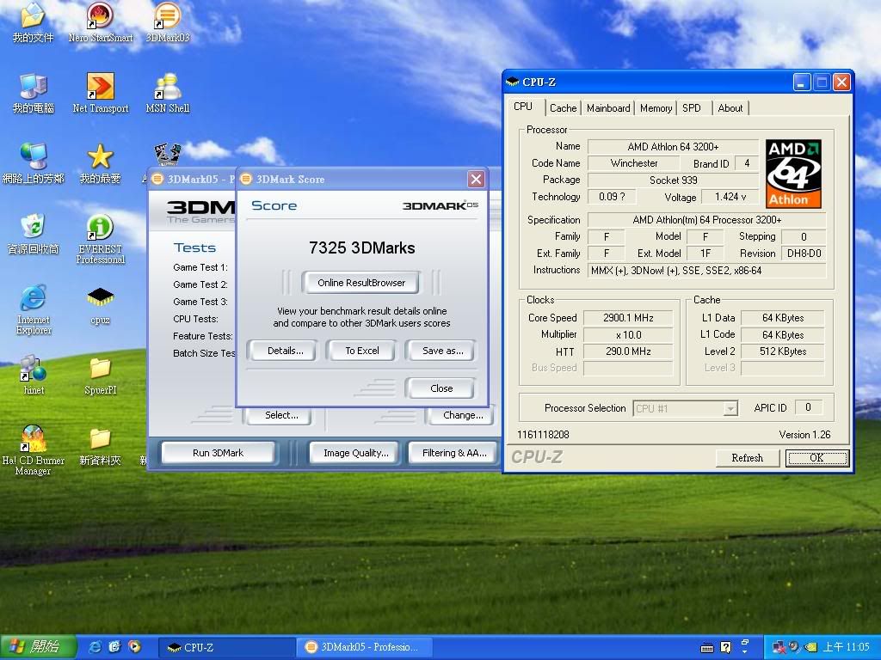Viewport: 881px width, 660px height.
Task: Open the 新資料夾 folder on desktop
Action: [x=100, y=446]
